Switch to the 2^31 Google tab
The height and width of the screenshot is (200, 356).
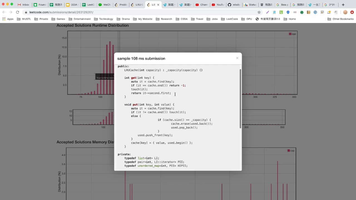(330, 5)
